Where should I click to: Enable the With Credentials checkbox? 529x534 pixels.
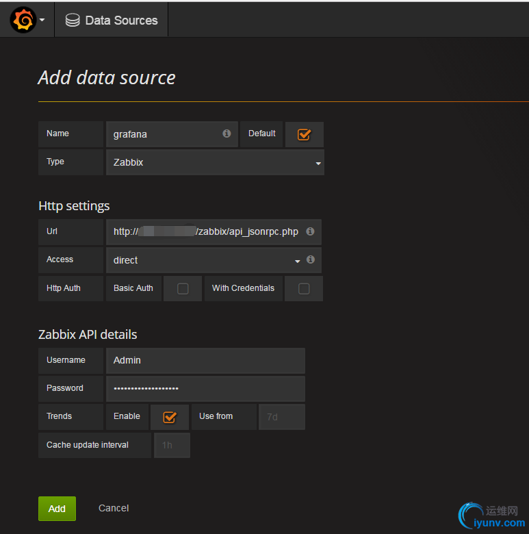tap(304, 288)
